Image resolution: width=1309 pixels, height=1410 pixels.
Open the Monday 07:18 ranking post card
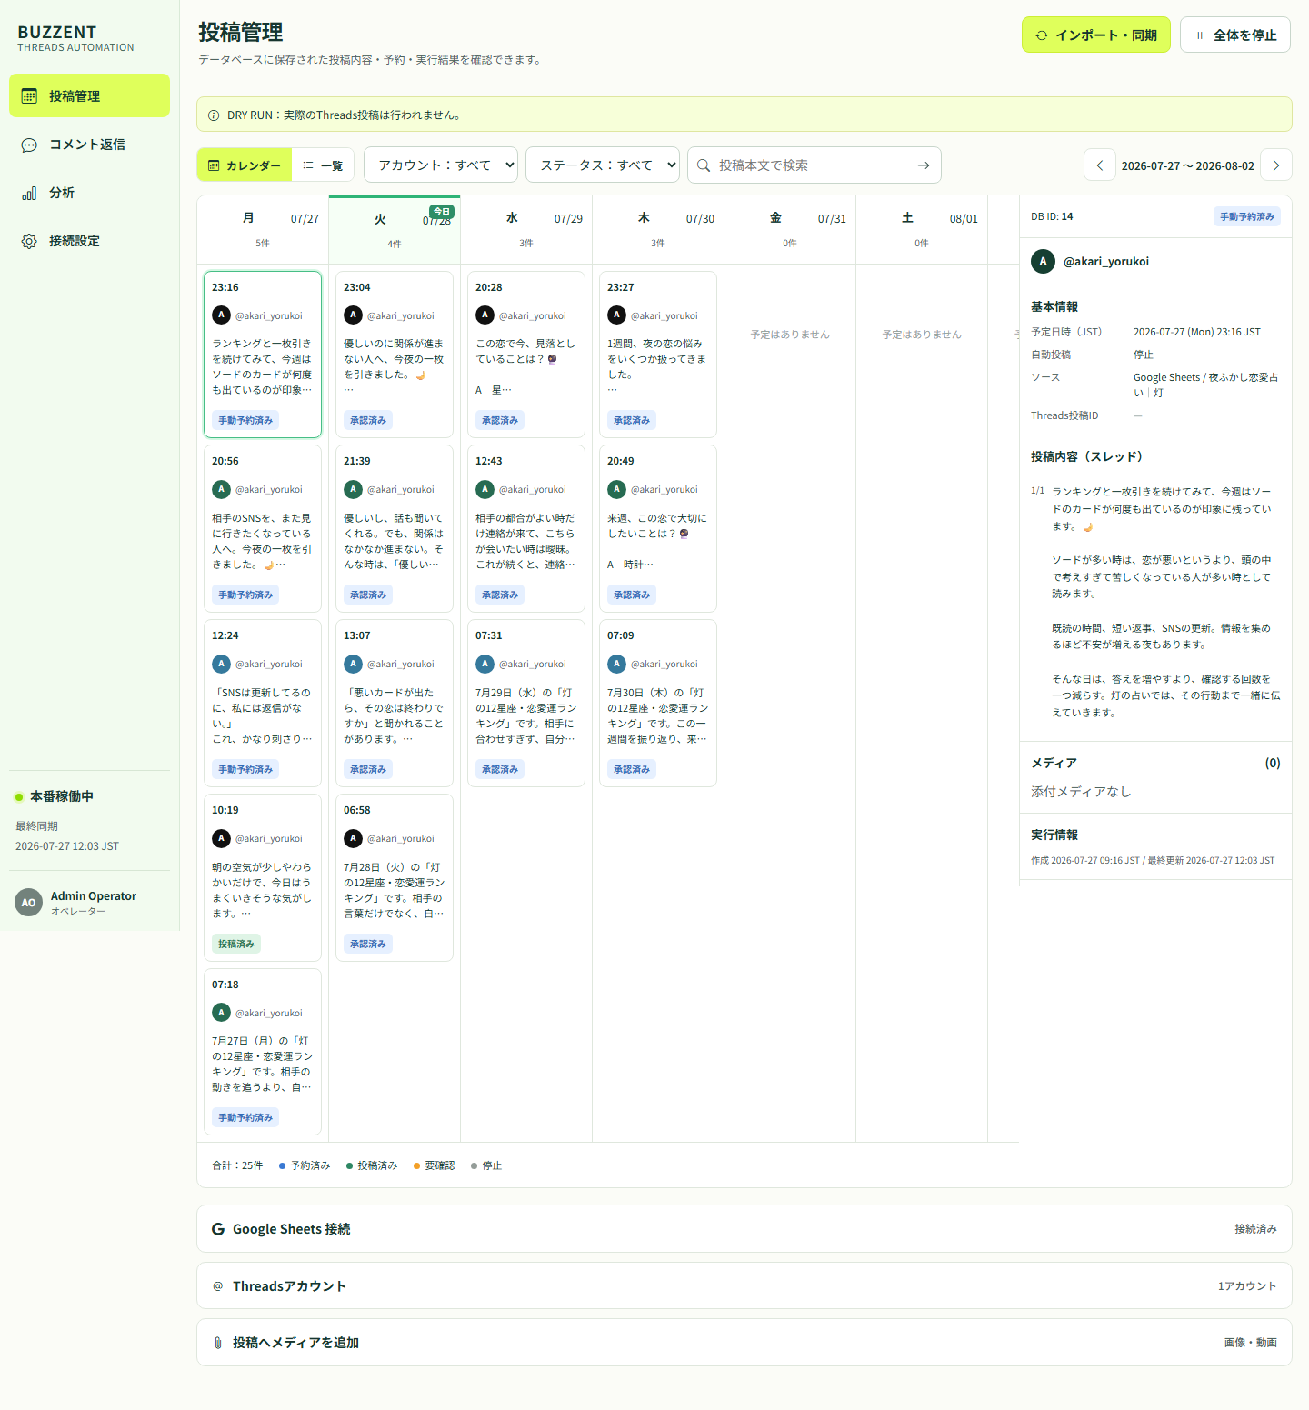click(263, 1052)
